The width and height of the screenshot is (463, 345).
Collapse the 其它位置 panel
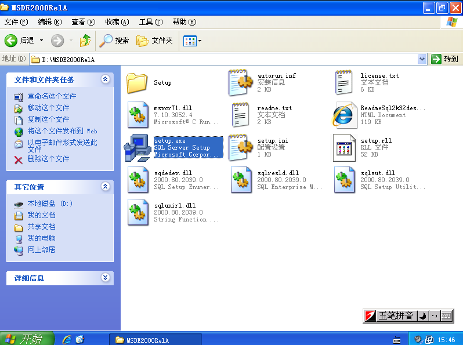pyautogui.click(x=106, y=186)
